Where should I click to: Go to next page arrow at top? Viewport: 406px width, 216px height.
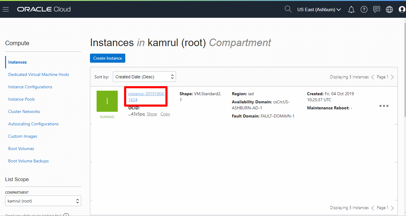click(392, 77)
